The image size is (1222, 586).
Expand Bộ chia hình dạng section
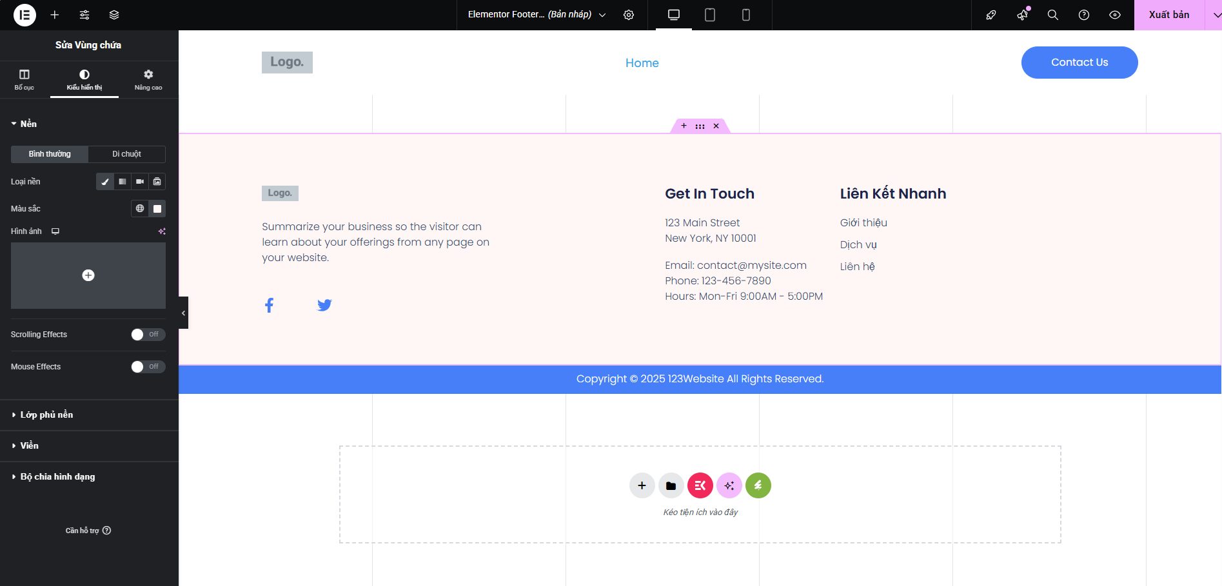(57, 476)
